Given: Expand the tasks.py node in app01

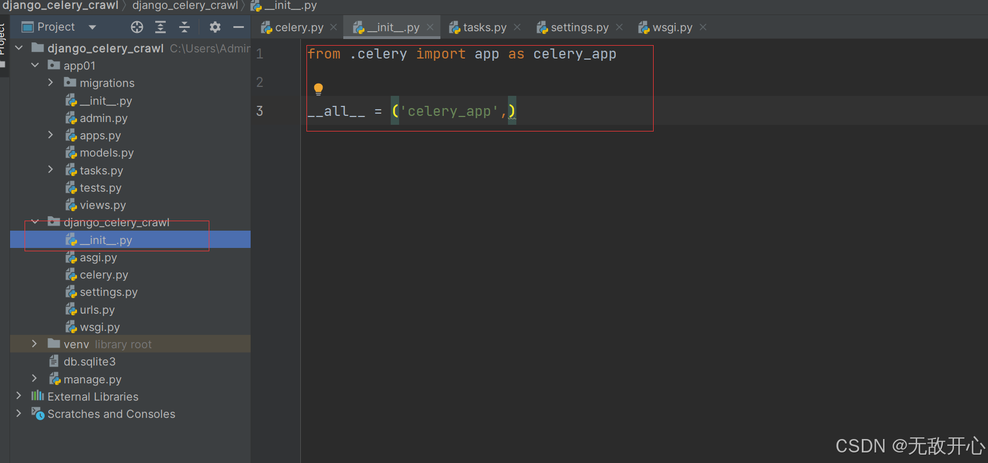Looking at the screenshot, I should click(x=51, y=170).
